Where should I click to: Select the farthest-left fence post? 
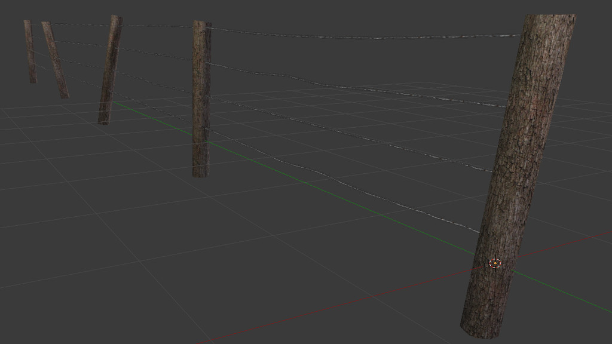pos(30,51)
